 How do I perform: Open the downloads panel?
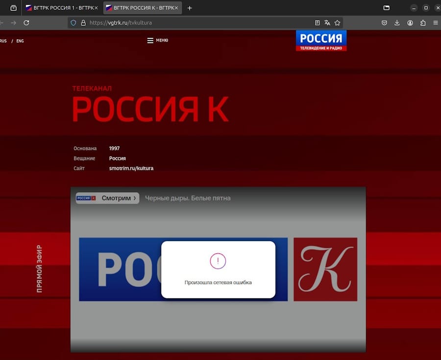click(x=397, y=23)
